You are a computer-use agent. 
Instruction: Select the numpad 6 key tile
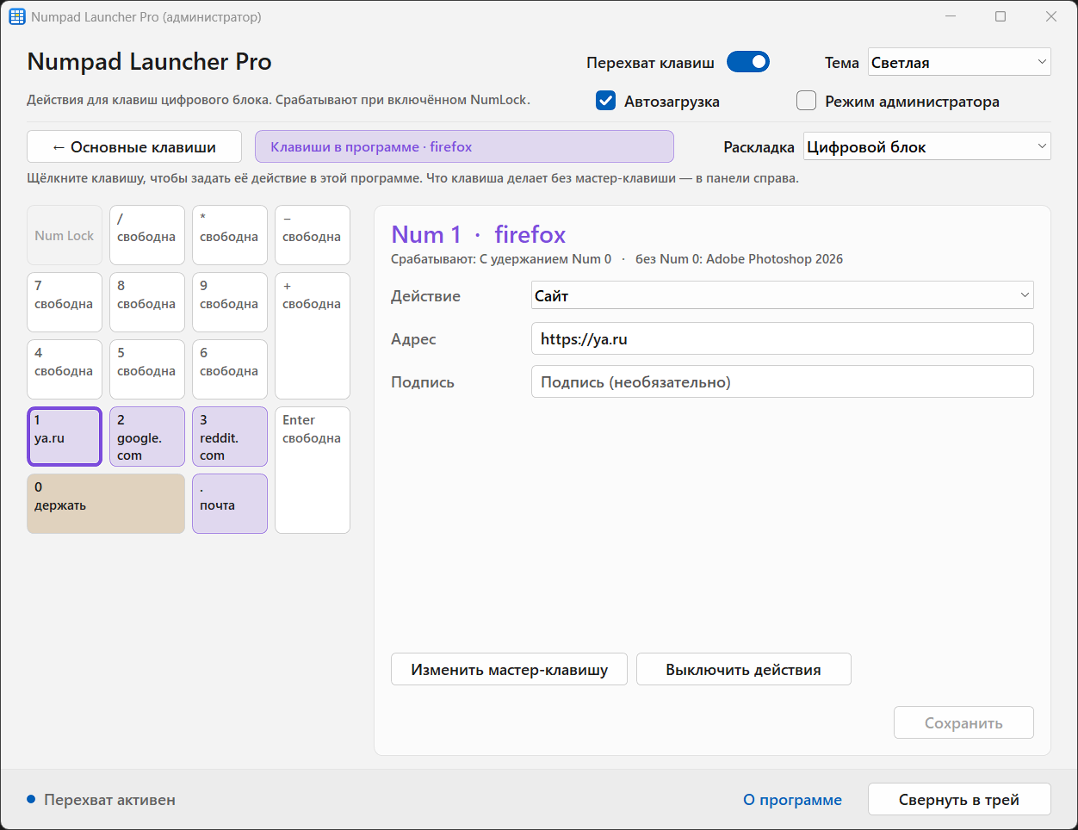pos(230,369)
